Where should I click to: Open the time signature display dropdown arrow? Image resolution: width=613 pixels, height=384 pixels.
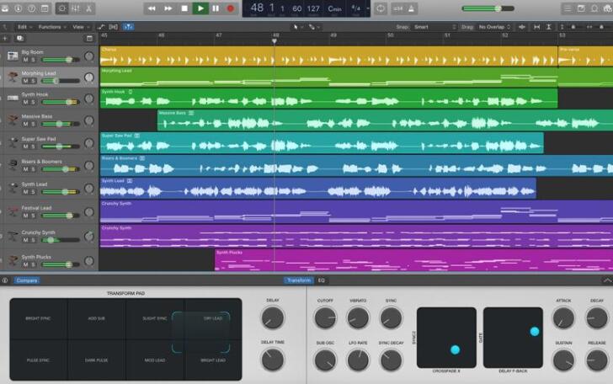pyautogui.click(x=367, y=8)
